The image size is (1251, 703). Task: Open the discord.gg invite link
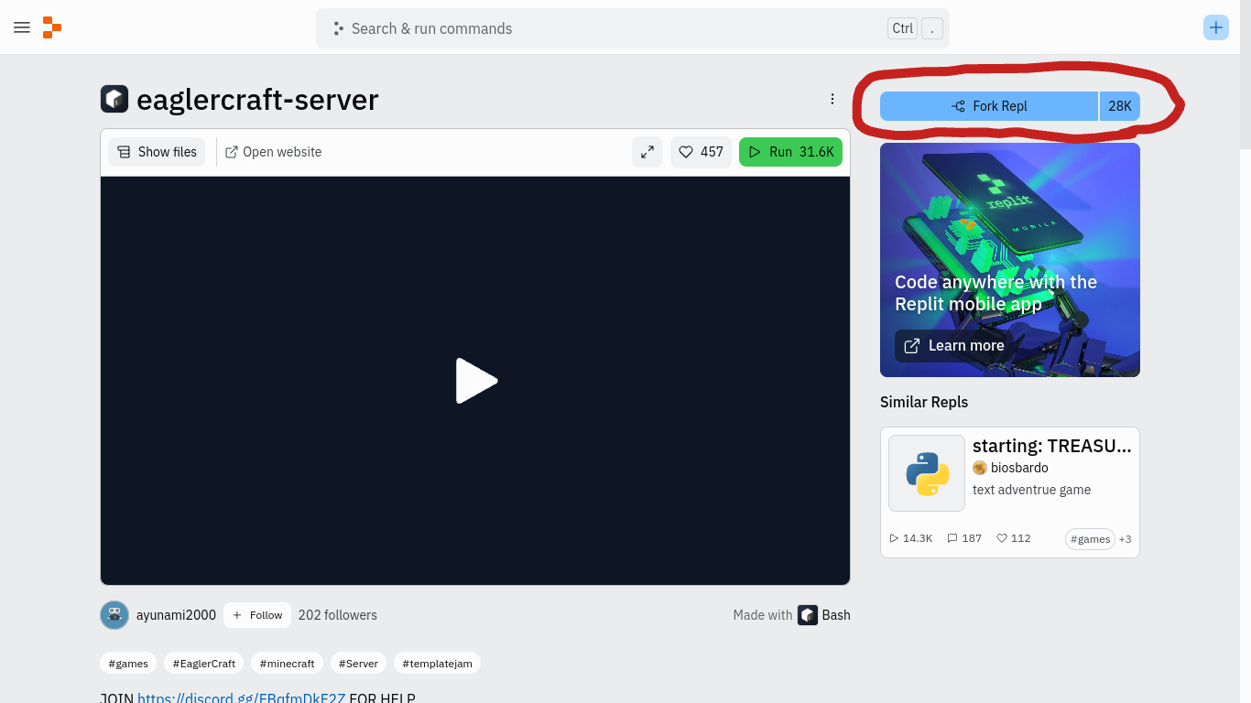click(242, 698)
